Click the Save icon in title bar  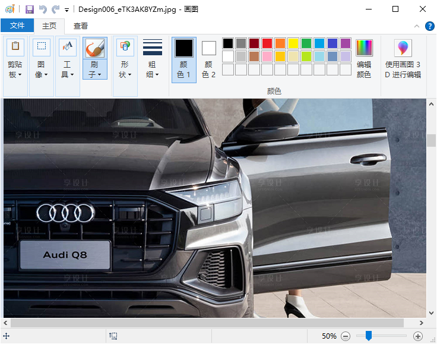(x=29, y=10)
